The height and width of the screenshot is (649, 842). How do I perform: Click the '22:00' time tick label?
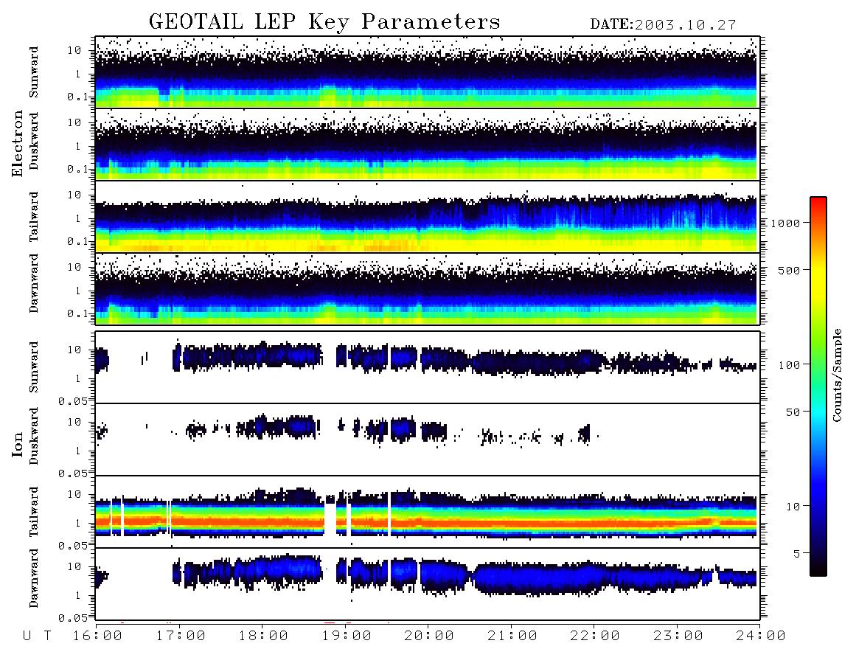(x=595, y=636)
